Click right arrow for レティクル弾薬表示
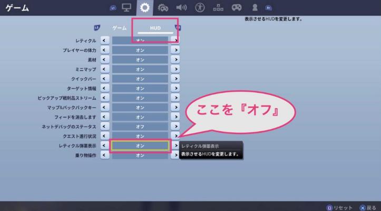 tap(175, 145)
